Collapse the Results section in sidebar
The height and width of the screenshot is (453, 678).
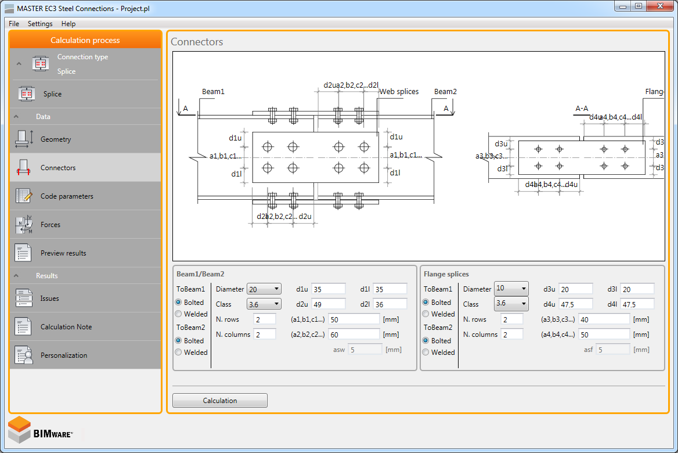coord(16,276)
